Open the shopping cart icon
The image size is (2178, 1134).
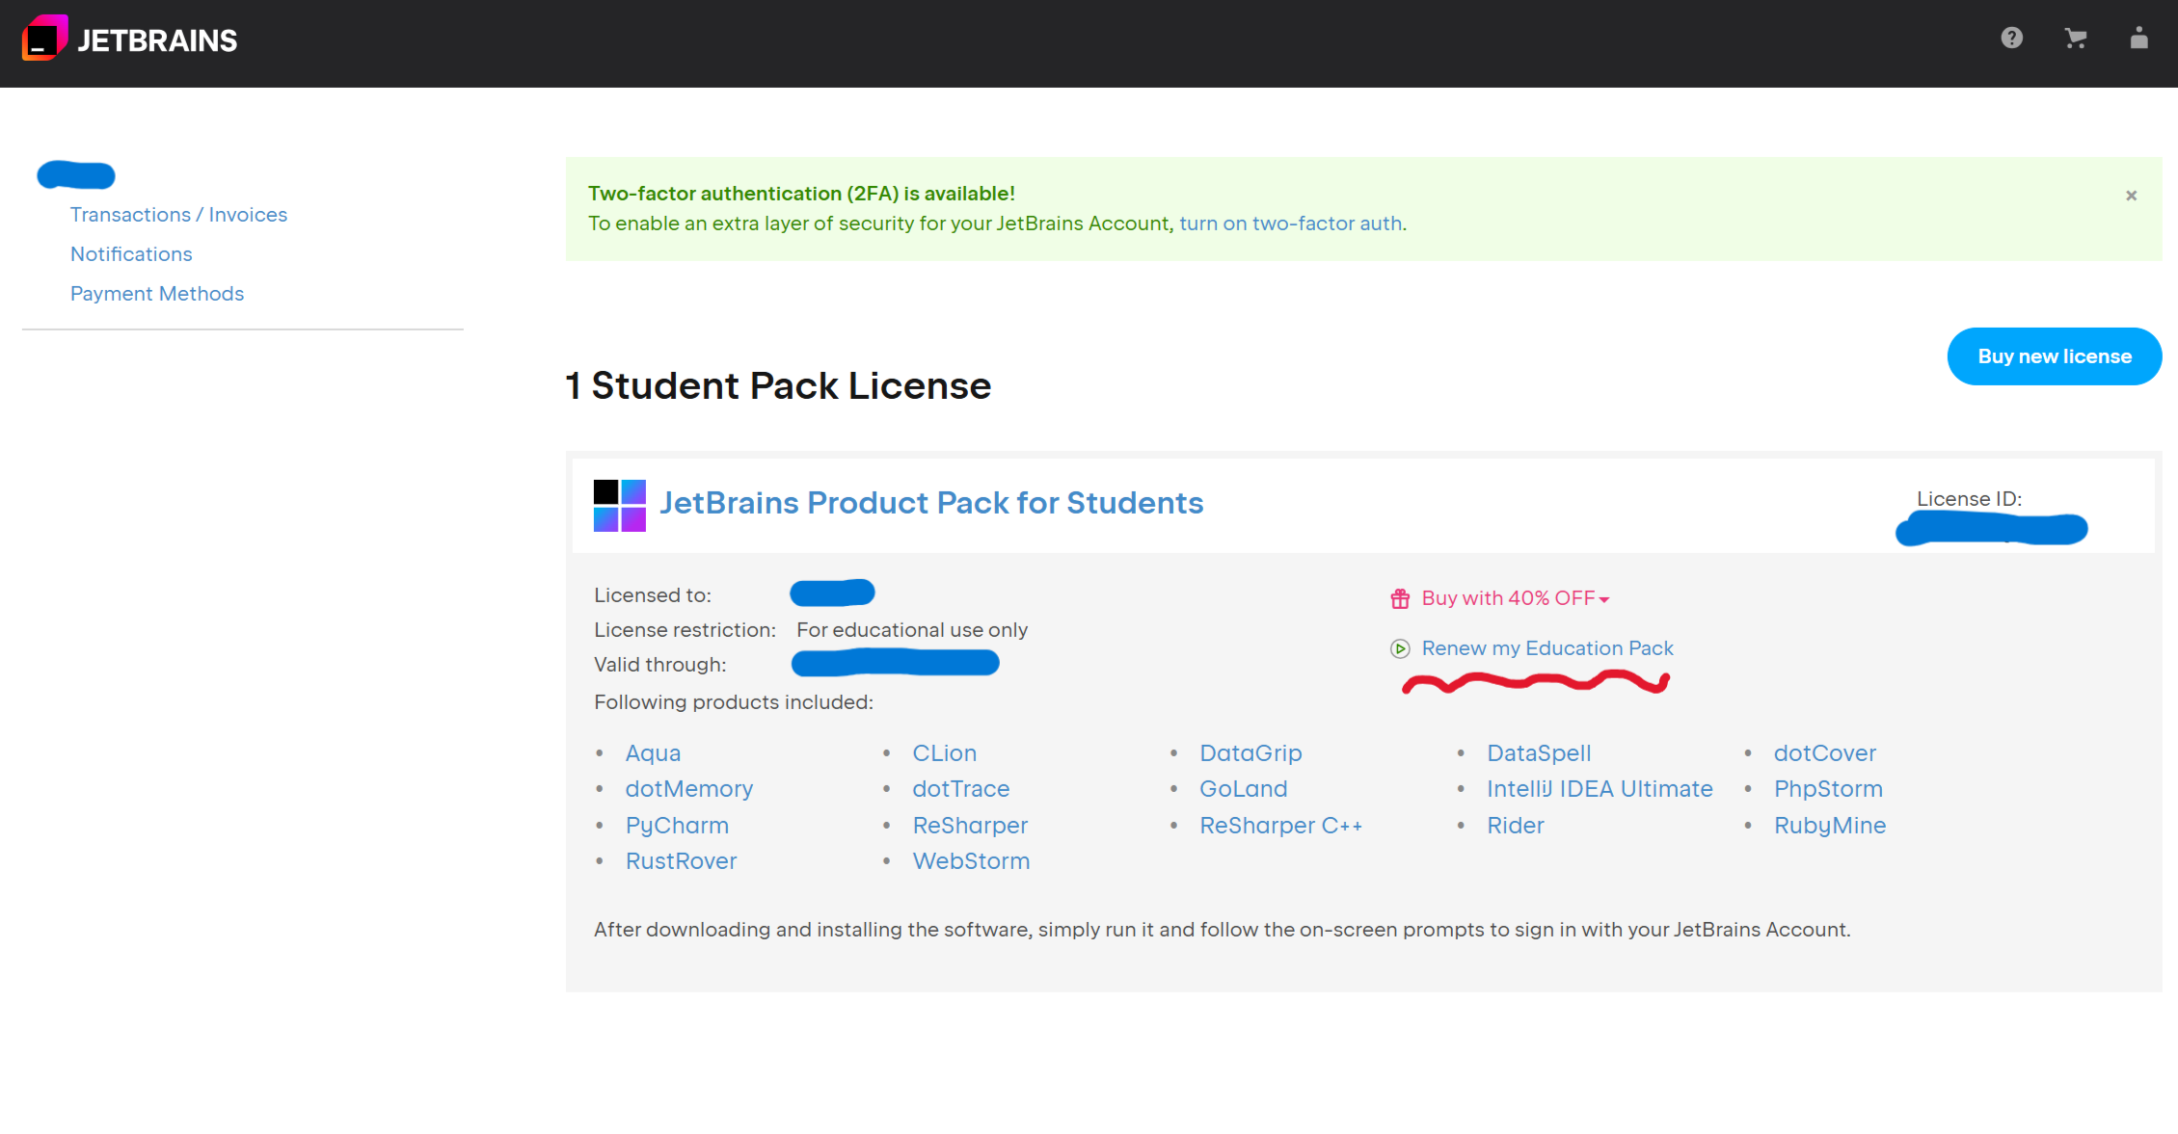(2075, 39)
